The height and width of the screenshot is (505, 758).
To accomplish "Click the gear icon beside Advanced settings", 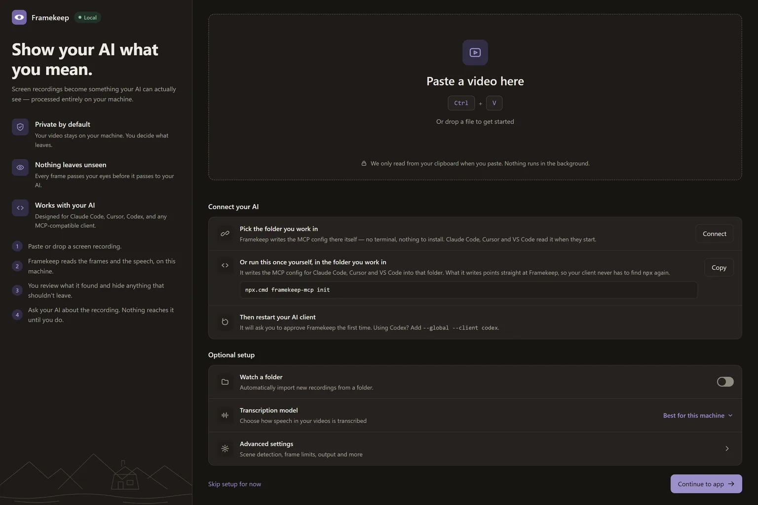I will tap(225, 449).
